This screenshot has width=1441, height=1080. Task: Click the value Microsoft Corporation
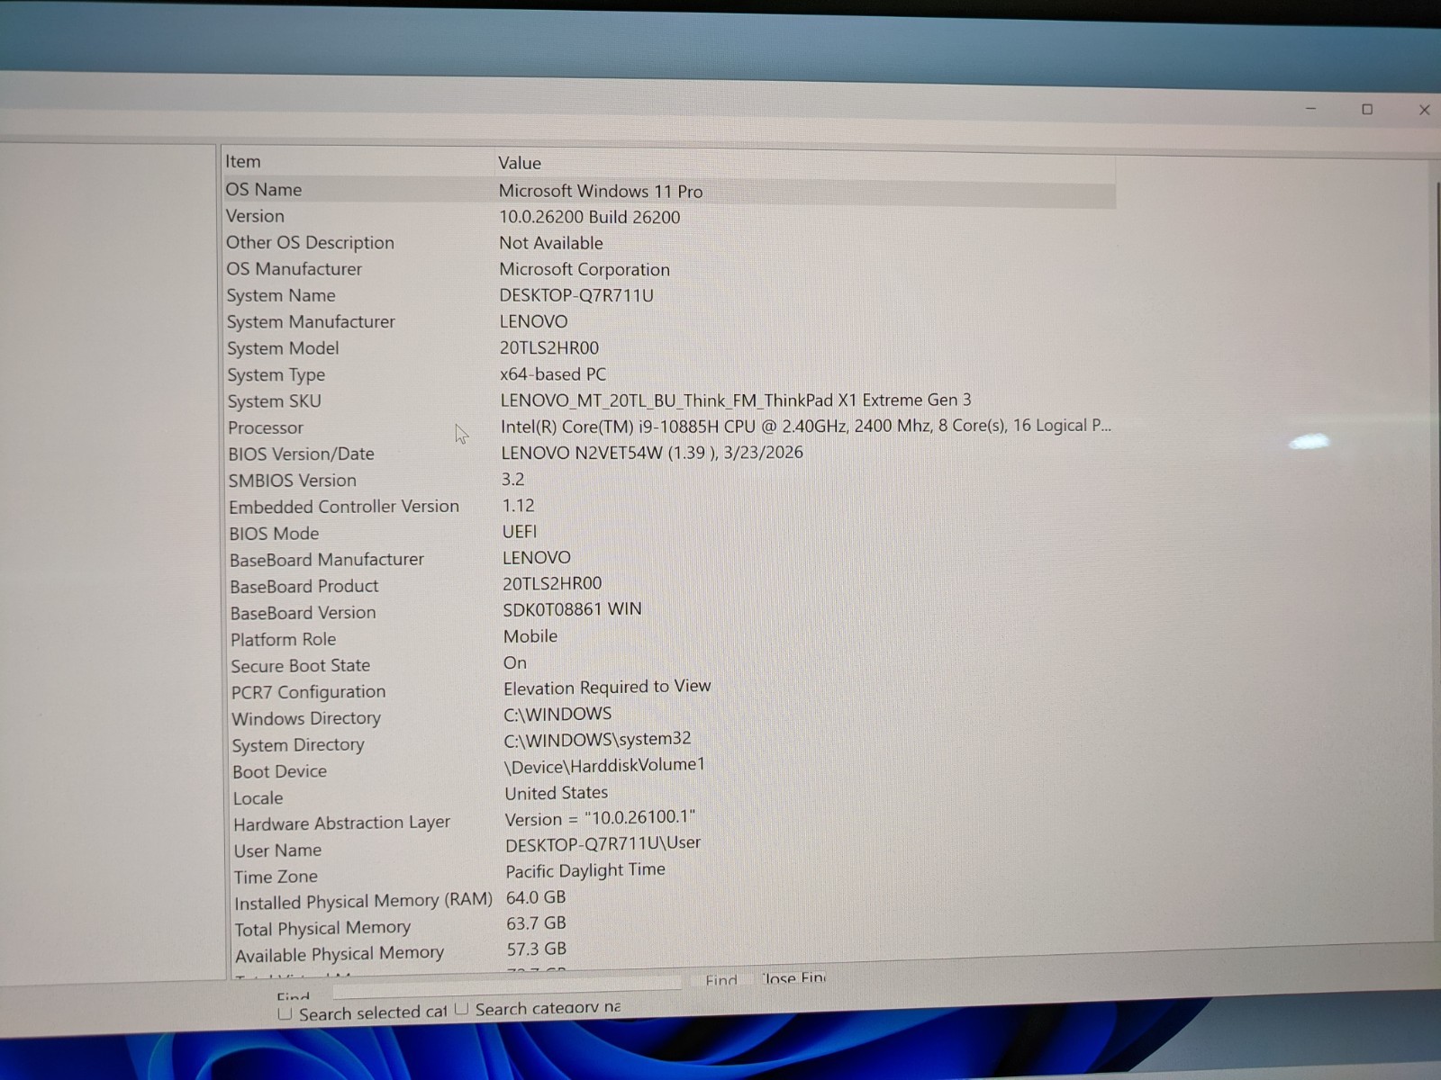click(x=585, y=269)
